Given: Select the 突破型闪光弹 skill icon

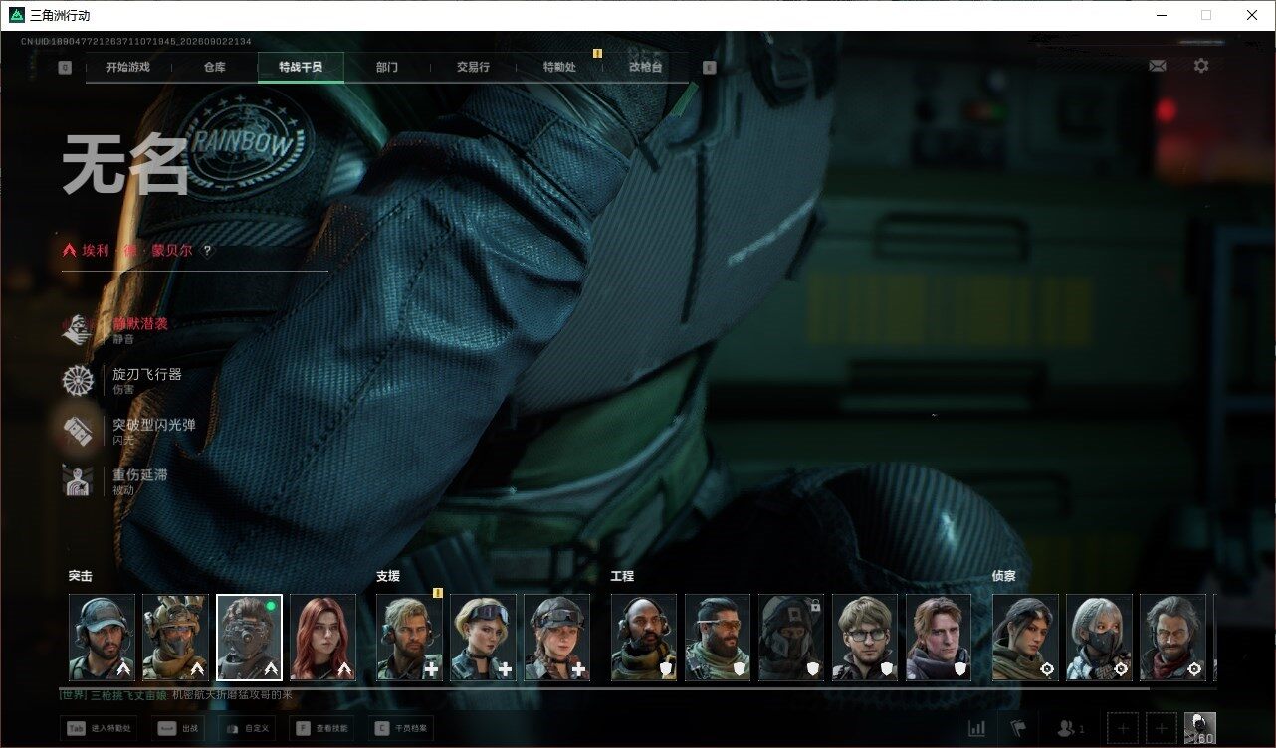Looking at the screenshot, I should pos(77,432).
